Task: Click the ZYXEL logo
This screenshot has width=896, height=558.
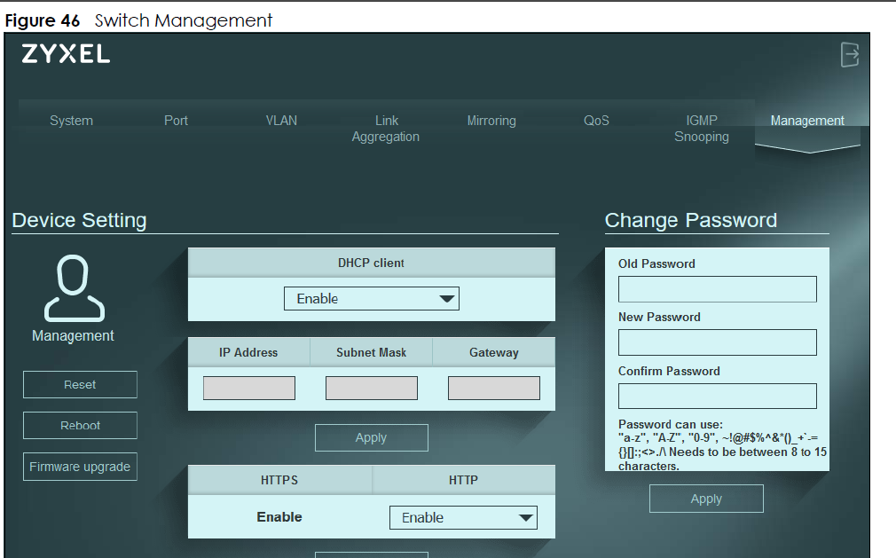Action: point(67,55)
